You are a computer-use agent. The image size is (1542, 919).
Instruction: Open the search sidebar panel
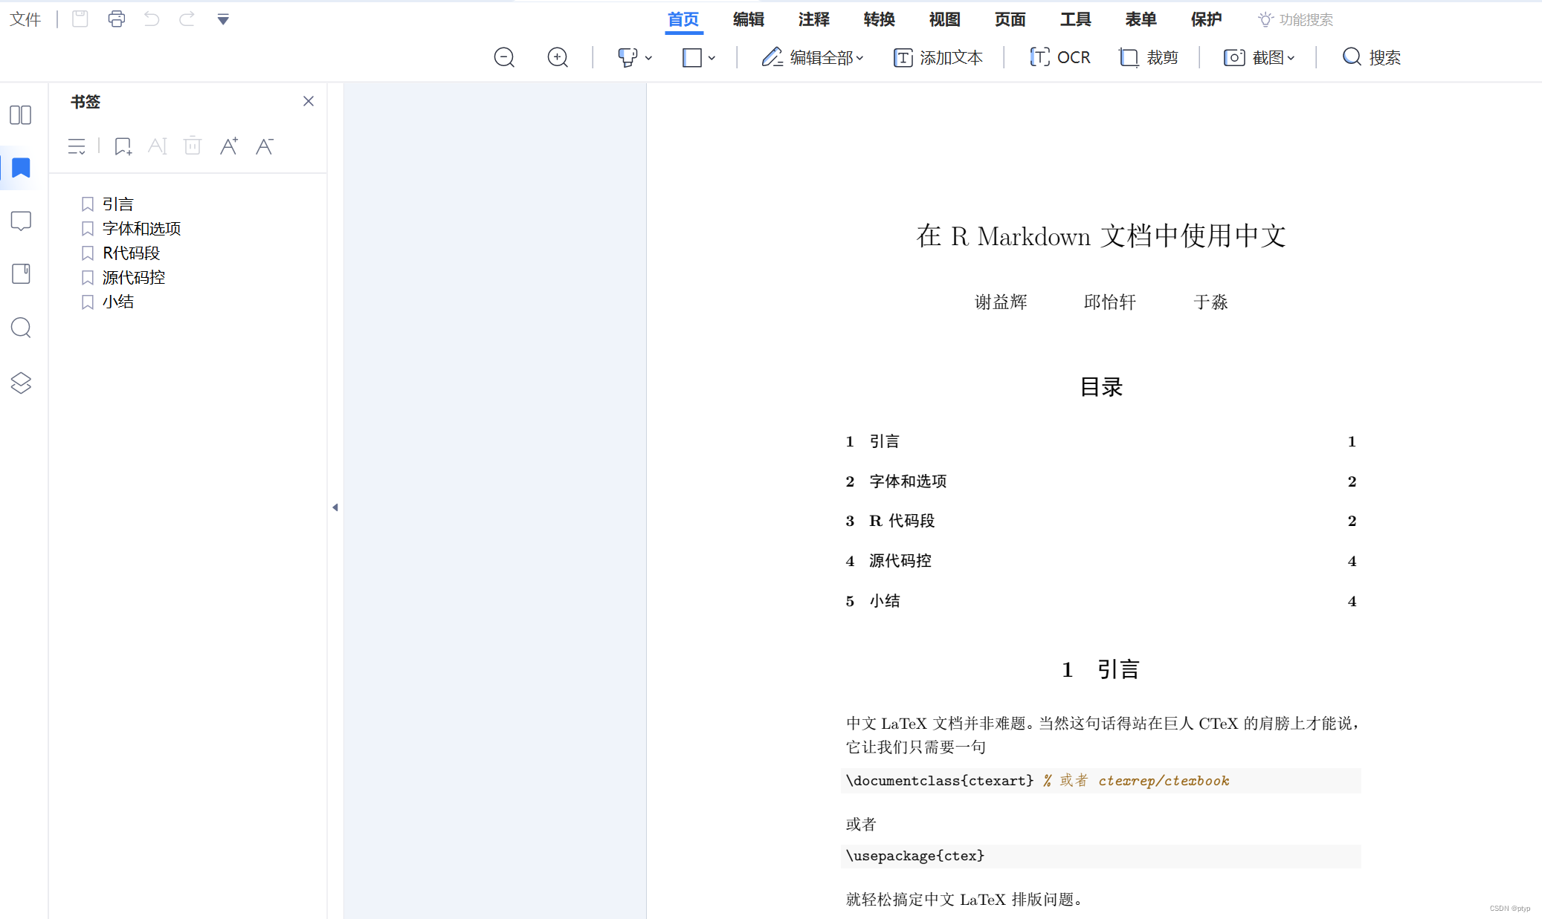coord(21,328)
